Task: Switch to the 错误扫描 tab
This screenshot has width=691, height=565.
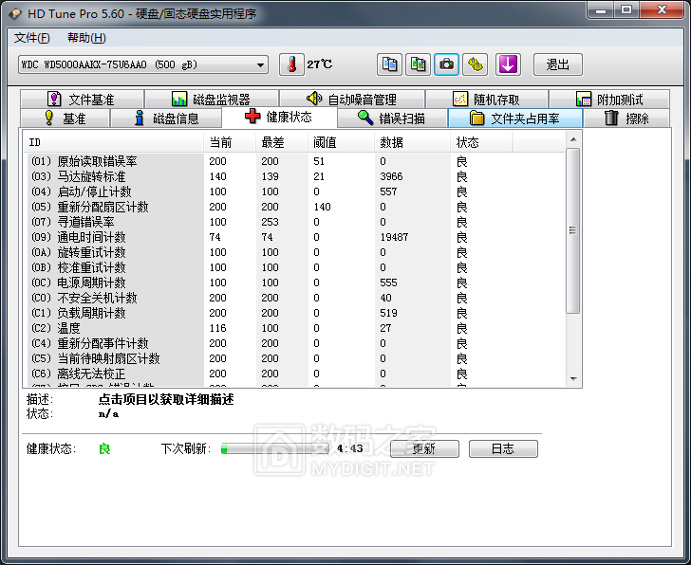Action: pyautogui.click(x=391, y=118)
